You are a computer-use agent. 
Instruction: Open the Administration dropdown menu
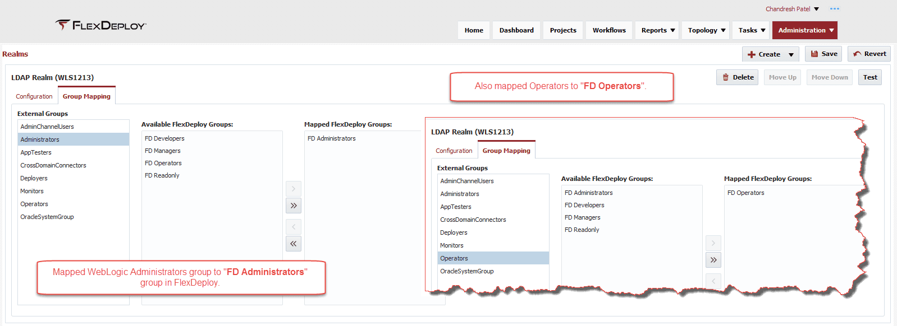click(x=804, y=30)
